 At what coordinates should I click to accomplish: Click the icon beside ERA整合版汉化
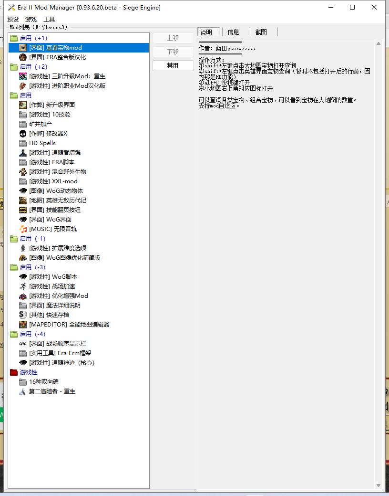[23, 57]
